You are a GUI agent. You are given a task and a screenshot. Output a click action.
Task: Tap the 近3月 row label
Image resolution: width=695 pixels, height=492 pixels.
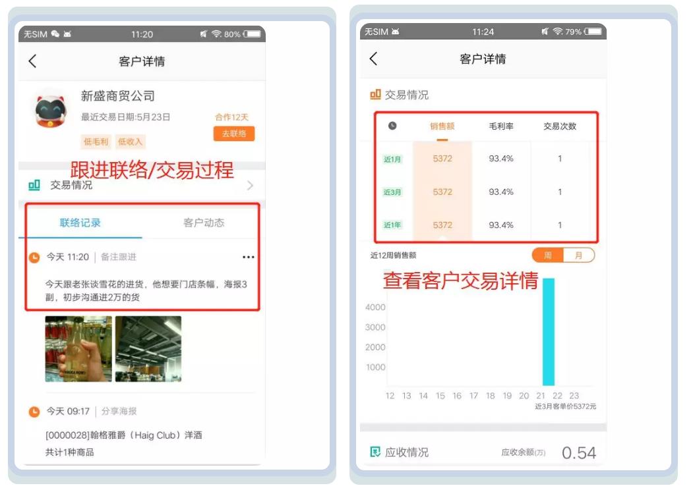pos(392,192)
